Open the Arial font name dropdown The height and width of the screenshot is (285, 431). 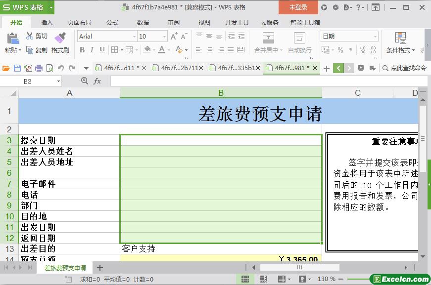pyautogui.click(x=134, y=37)
